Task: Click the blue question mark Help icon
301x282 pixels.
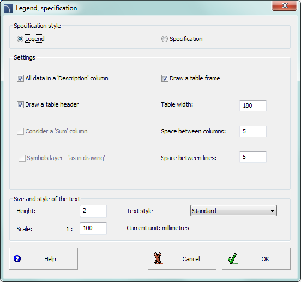Action: coord(17,258)
